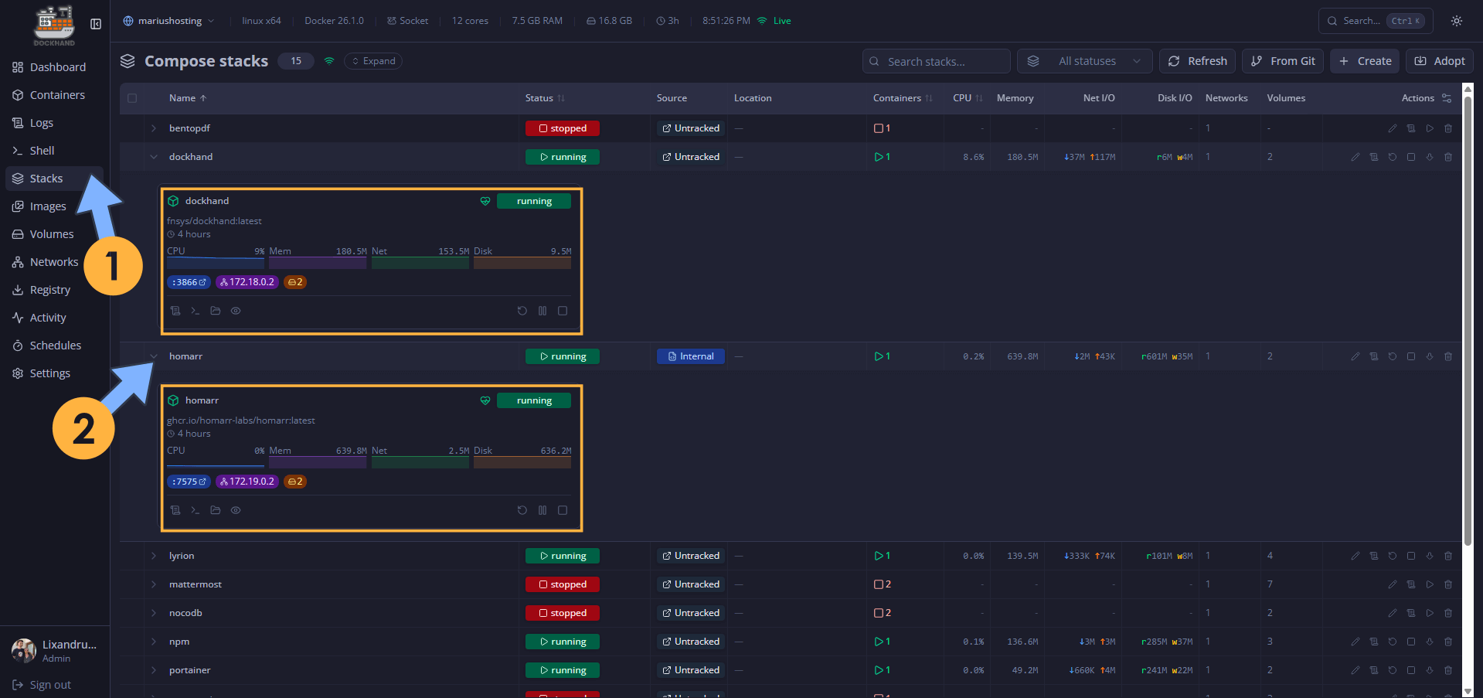Edit the npm stack with the pencil icon
This screenshot has width=1483, height=698.
click(1355, 642)
